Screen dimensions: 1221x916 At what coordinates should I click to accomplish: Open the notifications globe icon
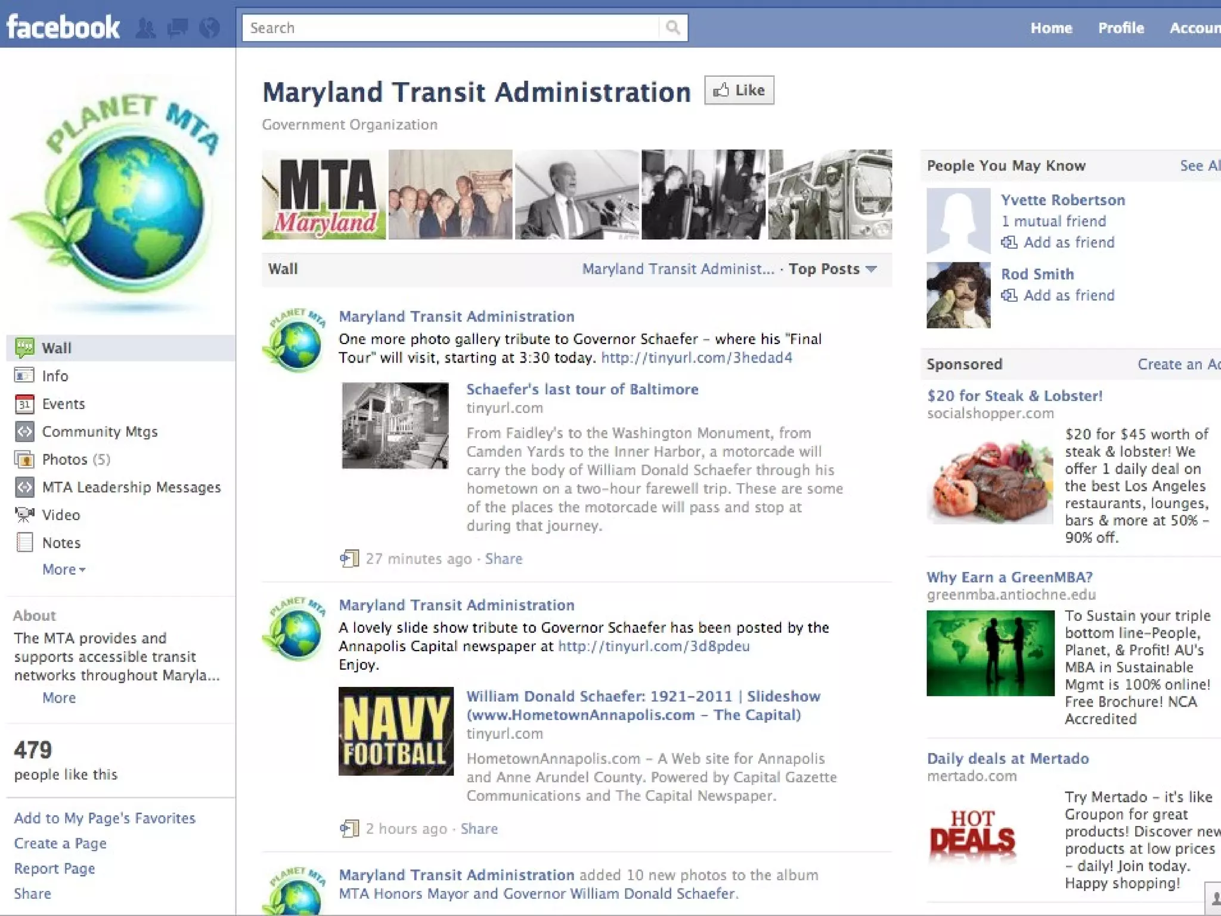[209, 28]
